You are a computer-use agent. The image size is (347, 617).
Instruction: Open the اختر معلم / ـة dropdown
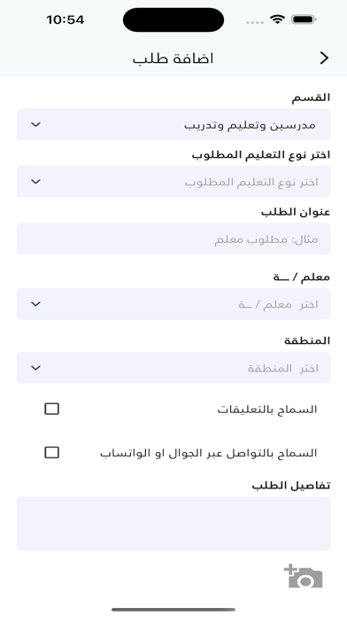point(173,304)
